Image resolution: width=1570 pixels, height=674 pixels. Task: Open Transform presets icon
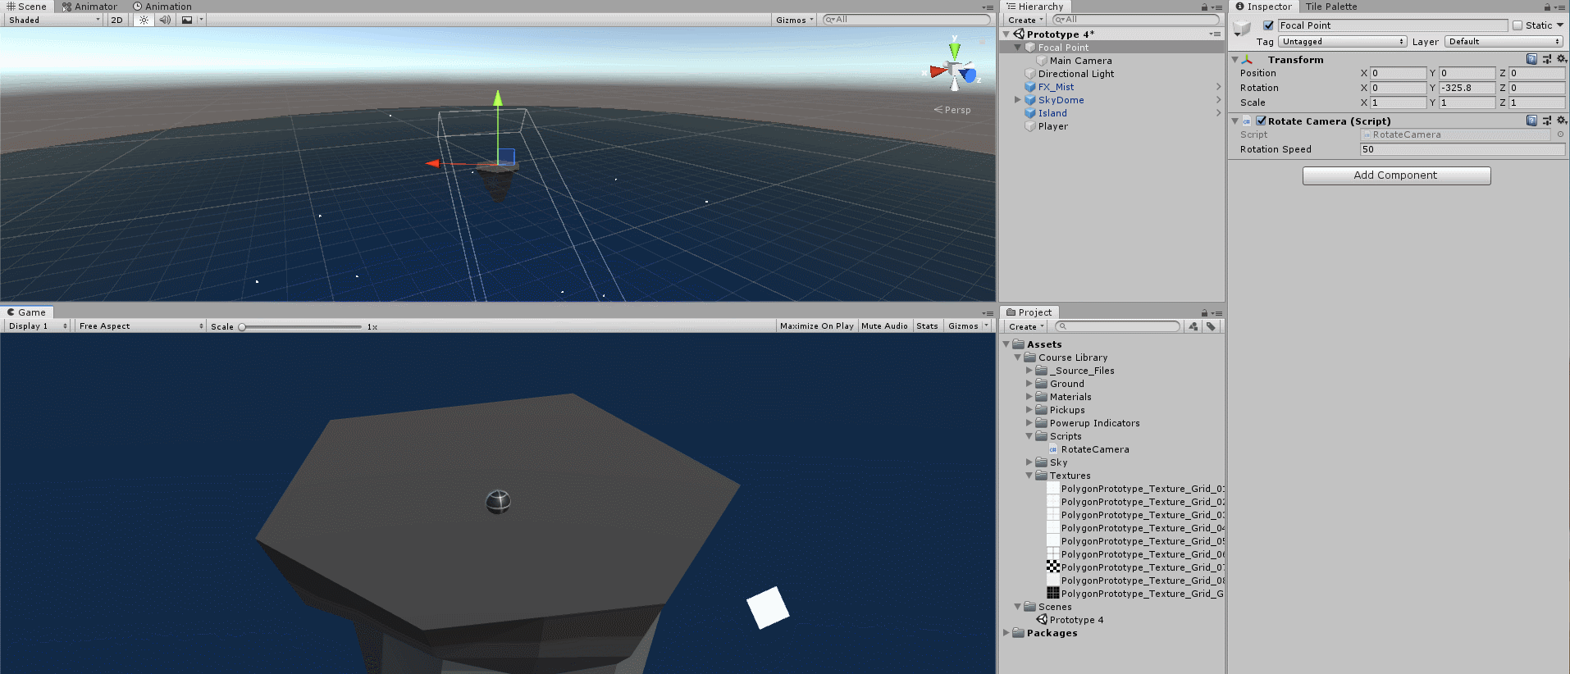1546,59
